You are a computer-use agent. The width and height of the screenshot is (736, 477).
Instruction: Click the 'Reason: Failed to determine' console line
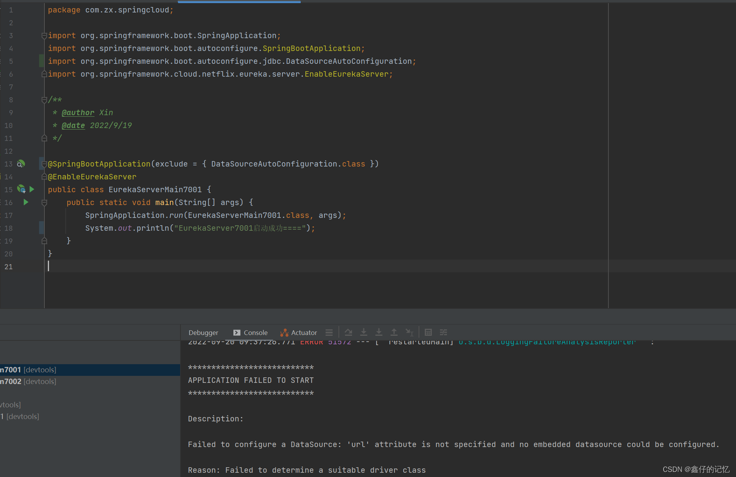coord(307,470)
